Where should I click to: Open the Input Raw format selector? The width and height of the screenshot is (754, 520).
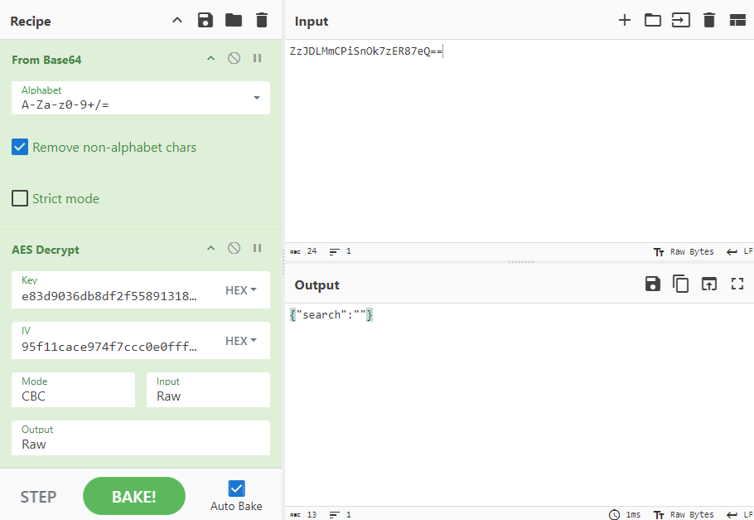point(208,390)
